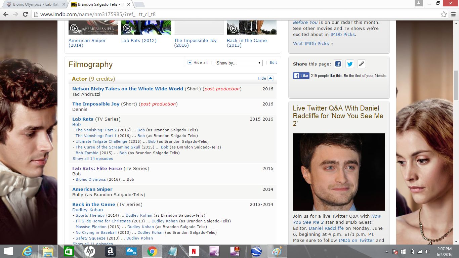Open Paint from the taskbar
459x258 pixels.
277,251
